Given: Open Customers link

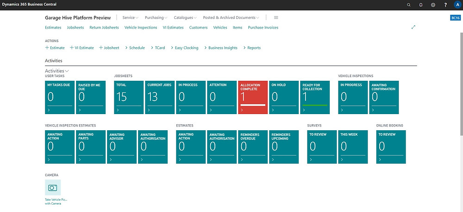Looking at the screenshot, I should [198, 27].
